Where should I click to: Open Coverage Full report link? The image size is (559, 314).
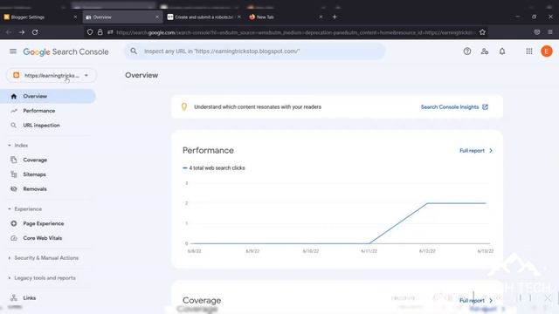[472, 300]
